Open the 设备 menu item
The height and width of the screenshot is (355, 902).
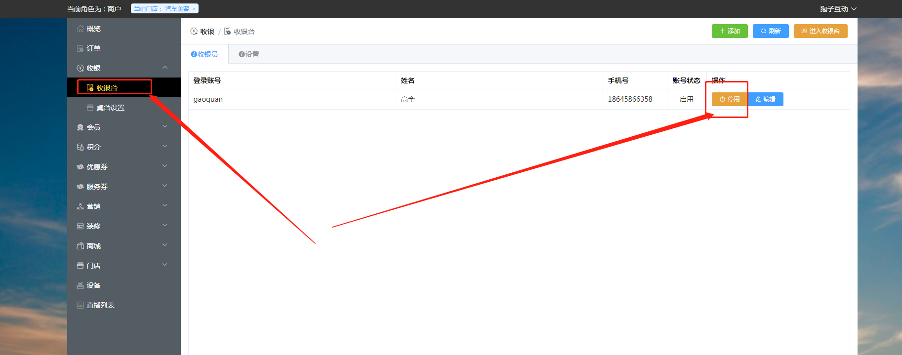(124, 285)
